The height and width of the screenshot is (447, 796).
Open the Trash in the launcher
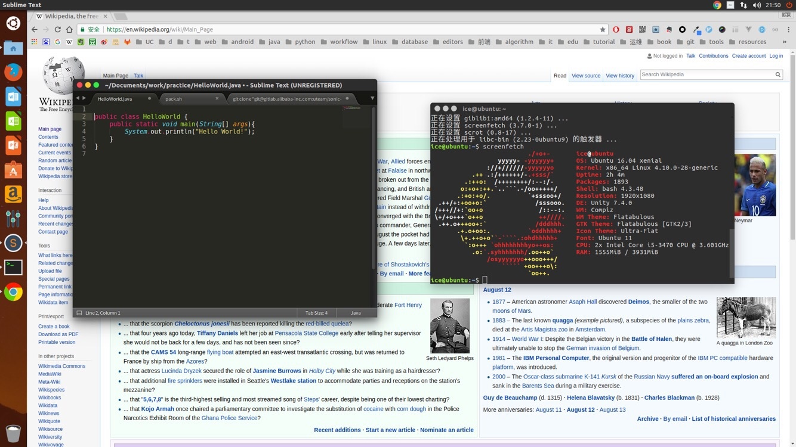(x=13, y=433)
